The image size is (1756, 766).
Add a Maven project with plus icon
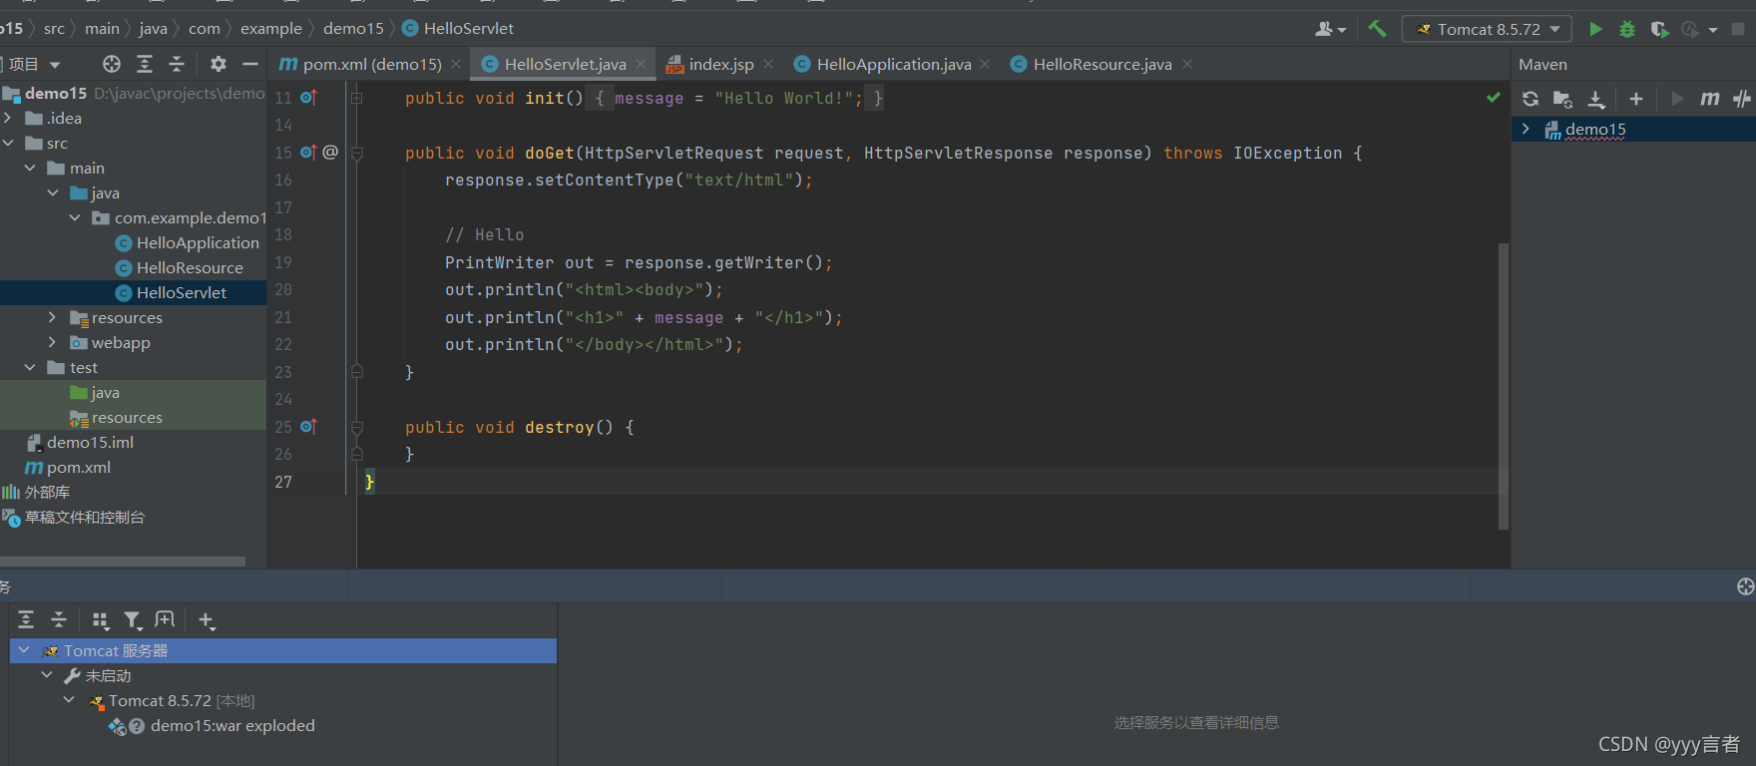coord(1636,99)
